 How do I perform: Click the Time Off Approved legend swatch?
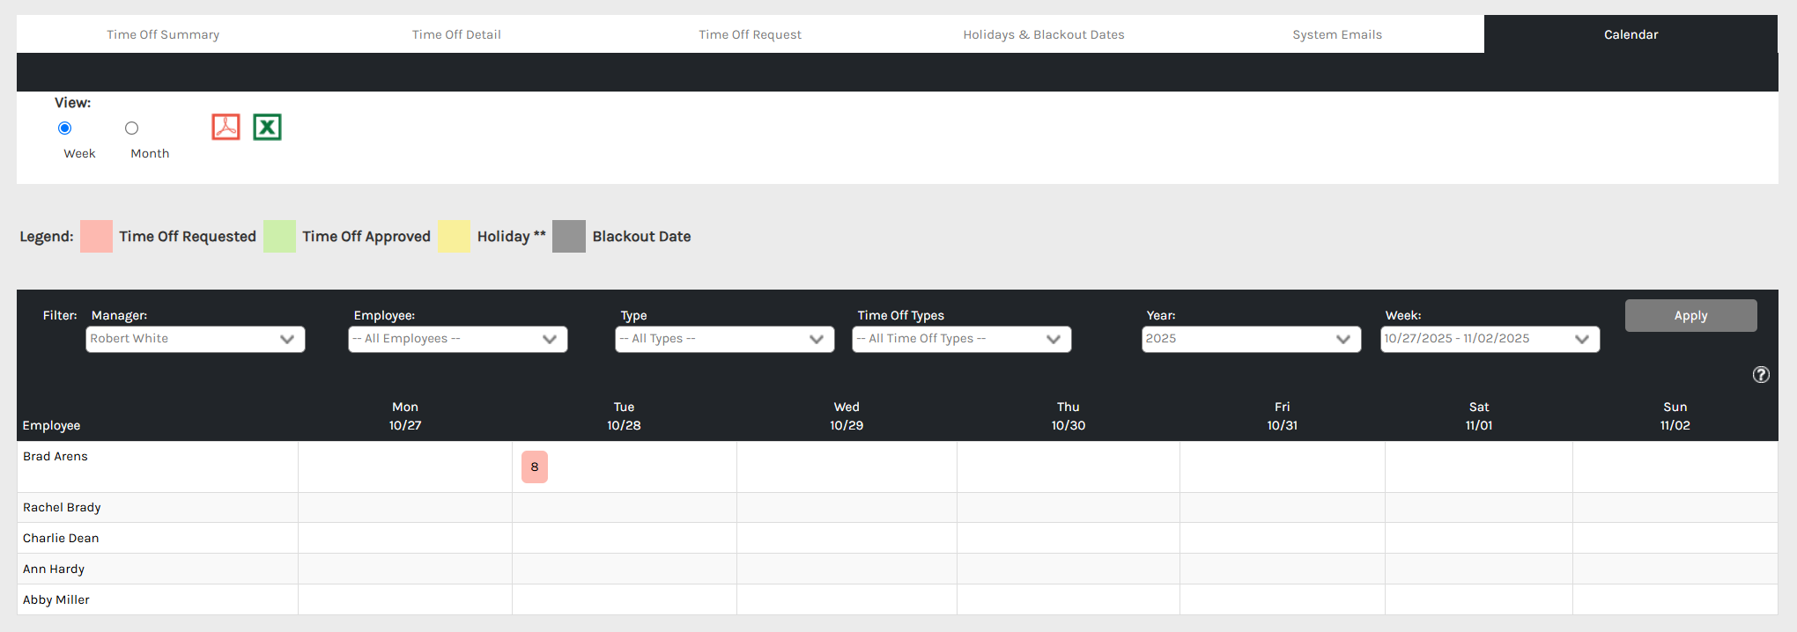tap(279, 237)
